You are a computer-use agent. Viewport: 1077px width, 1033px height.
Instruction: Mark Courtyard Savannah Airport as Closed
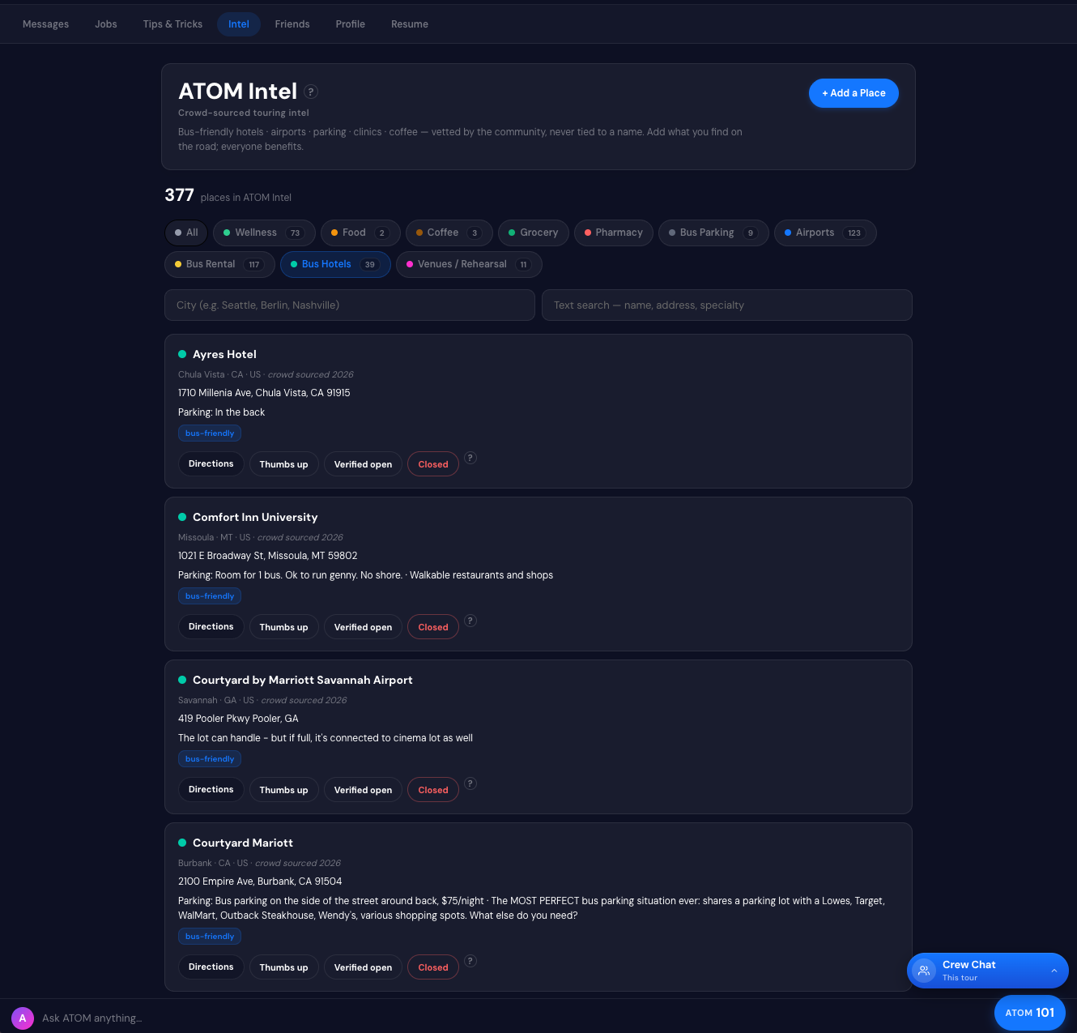(x=433, y=790)
